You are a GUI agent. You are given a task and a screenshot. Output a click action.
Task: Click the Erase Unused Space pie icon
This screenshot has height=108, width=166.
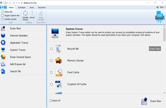(x=3, y=57)
